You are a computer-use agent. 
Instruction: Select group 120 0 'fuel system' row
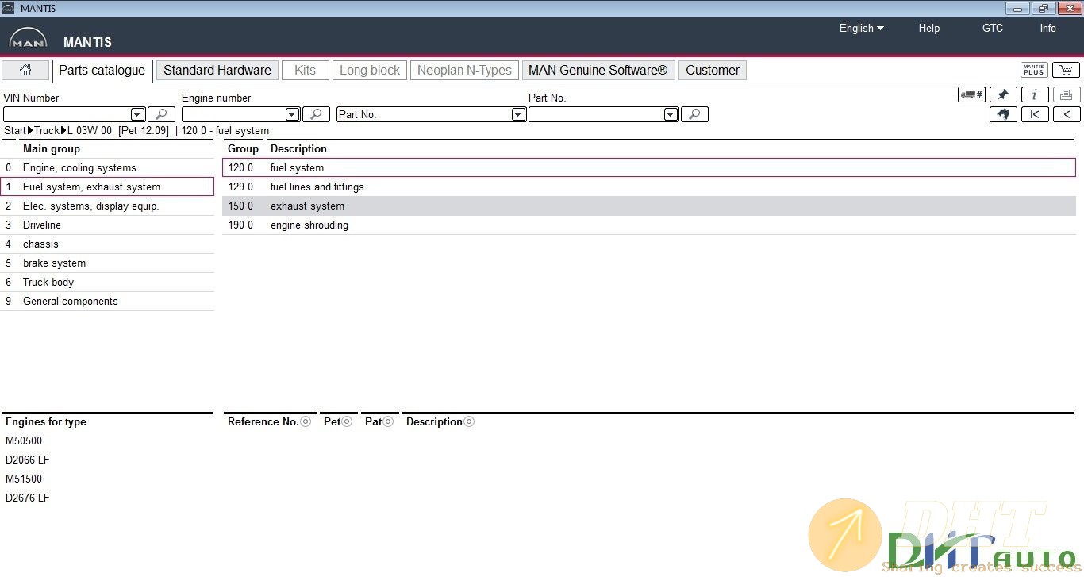[x=649, y=167]
